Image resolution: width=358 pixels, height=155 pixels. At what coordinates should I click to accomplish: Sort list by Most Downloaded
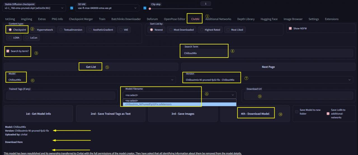182,30
